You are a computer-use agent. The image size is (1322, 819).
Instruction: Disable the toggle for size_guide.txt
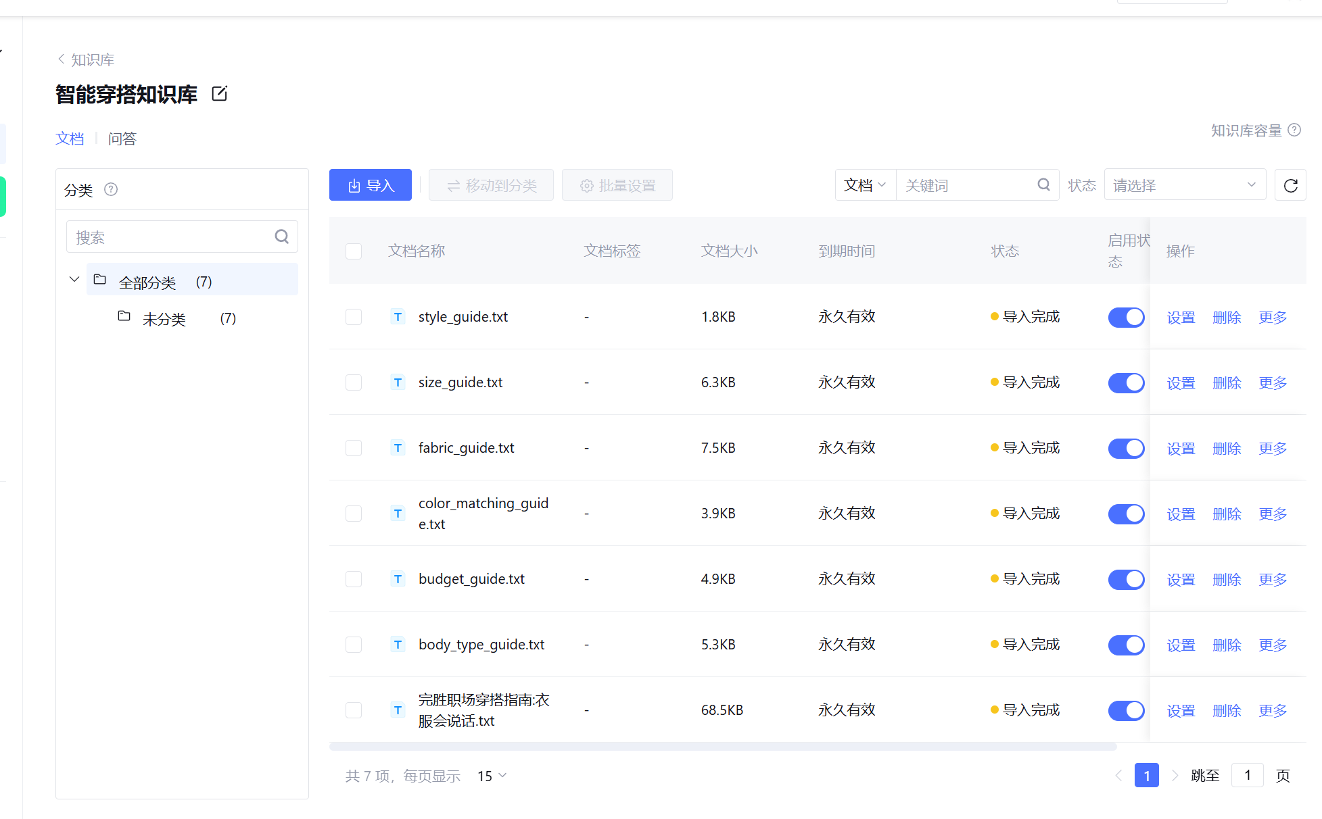tap(1126, 382)
